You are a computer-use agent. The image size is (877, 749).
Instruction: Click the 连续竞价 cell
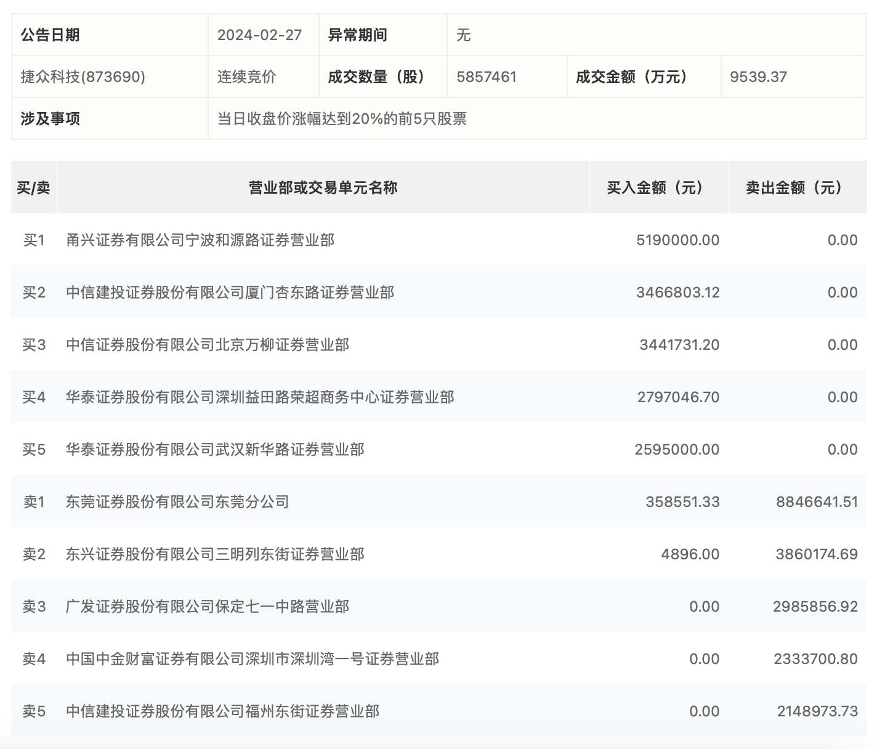[x=246, y=76]
